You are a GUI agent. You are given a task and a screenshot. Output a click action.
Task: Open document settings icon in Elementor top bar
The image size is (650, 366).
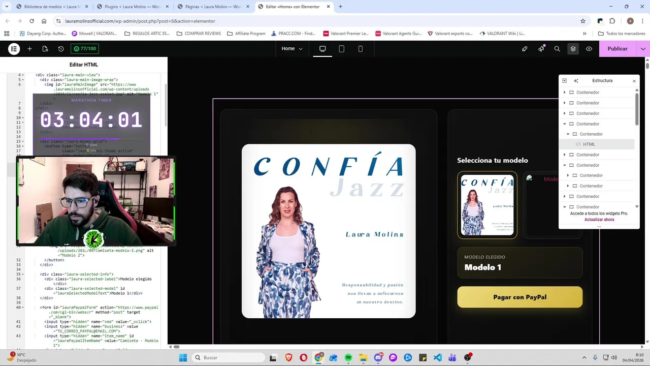coord(45,49)
